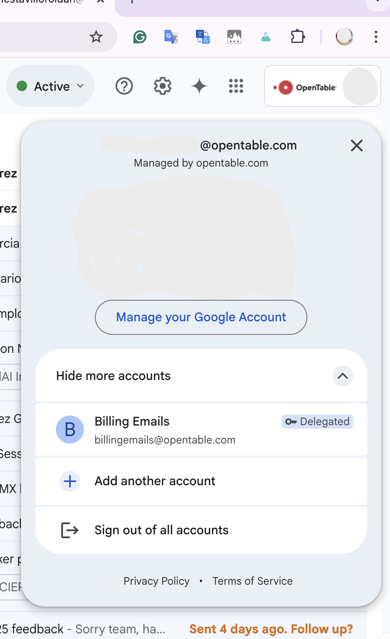Viewport: 390px width, 639px height.
Task: Open the Extensions puzzle piece menu
Action: tap(298, 36)
